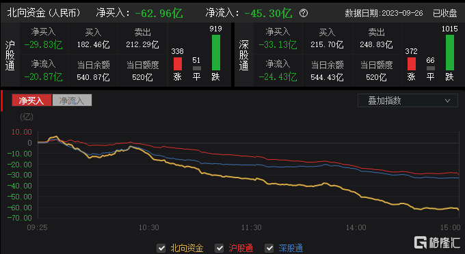The image size is (465, 254).
Task: Click the 深股通 green 跌 bar labeled 1015
Action: pyautogui.click(x=450, y=53)
